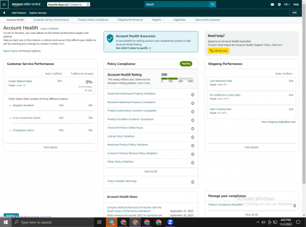The width and height of the screenshot is (306, 227).
Task: Expand the Reports dropdown menu
Action: tap(158, 20)
